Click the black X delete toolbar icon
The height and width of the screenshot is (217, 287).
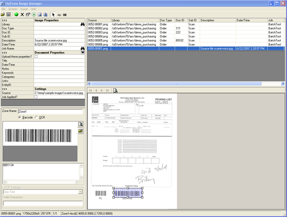pyautogui.click(x=22, y=14)
